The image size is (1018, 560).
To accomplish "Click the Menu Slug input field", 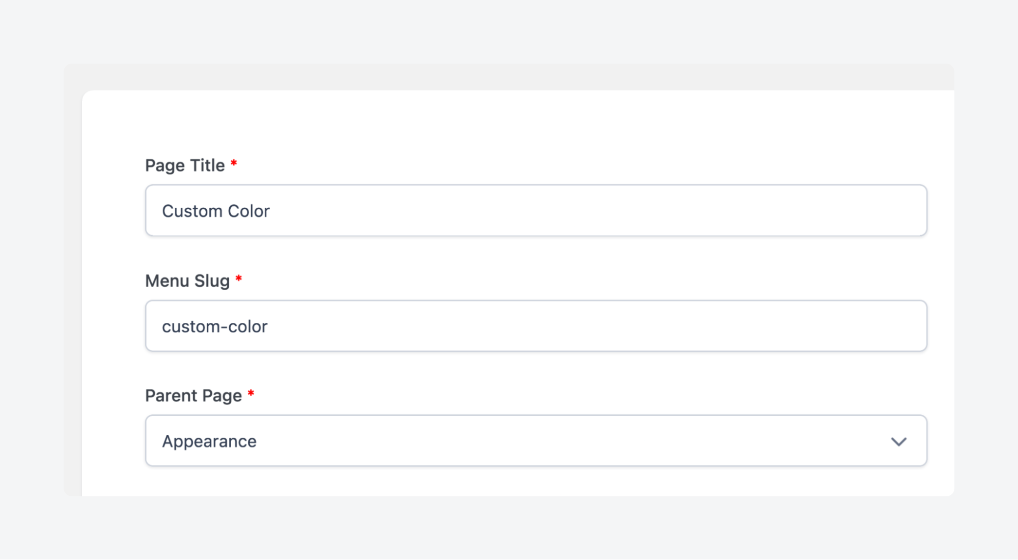I will (x=535, y=326).
